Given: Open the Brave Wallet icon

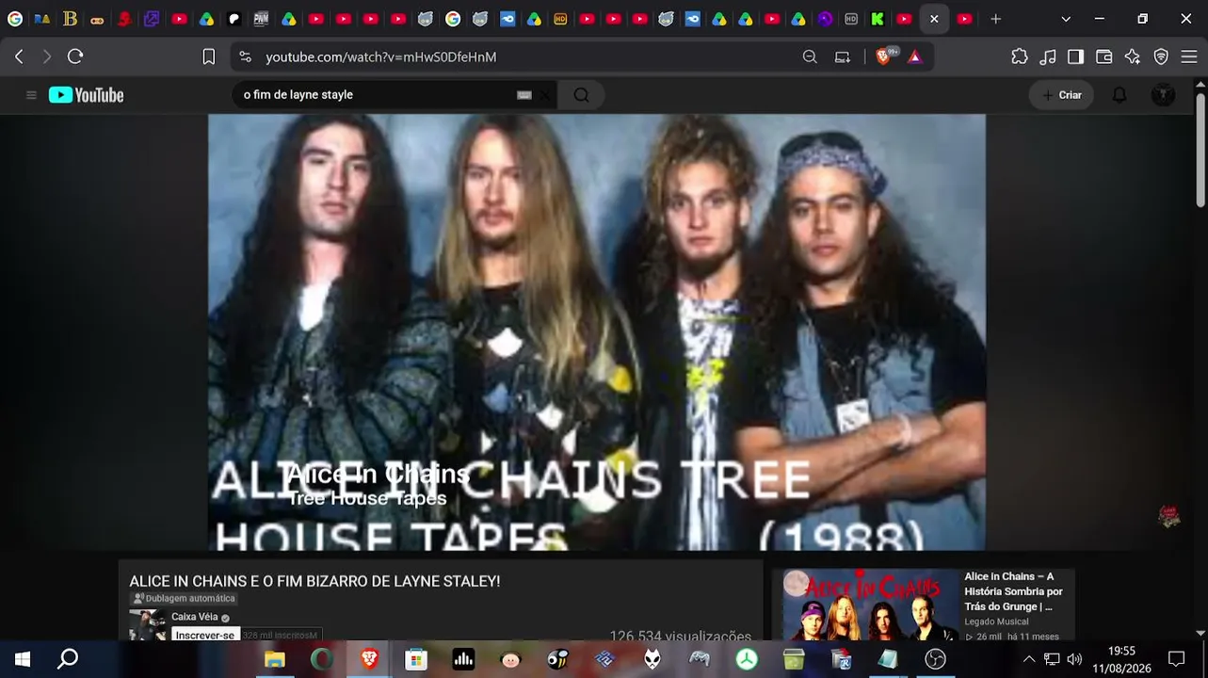Looking at the screenshot, I should click(1103, 56).
